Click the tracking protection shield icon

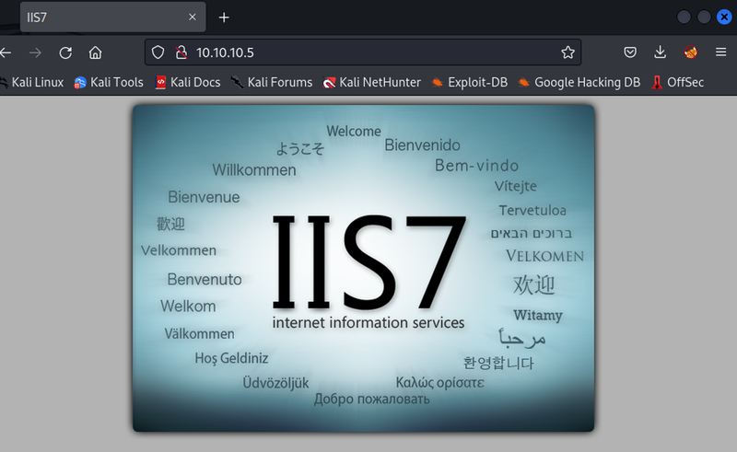point(158,52)
